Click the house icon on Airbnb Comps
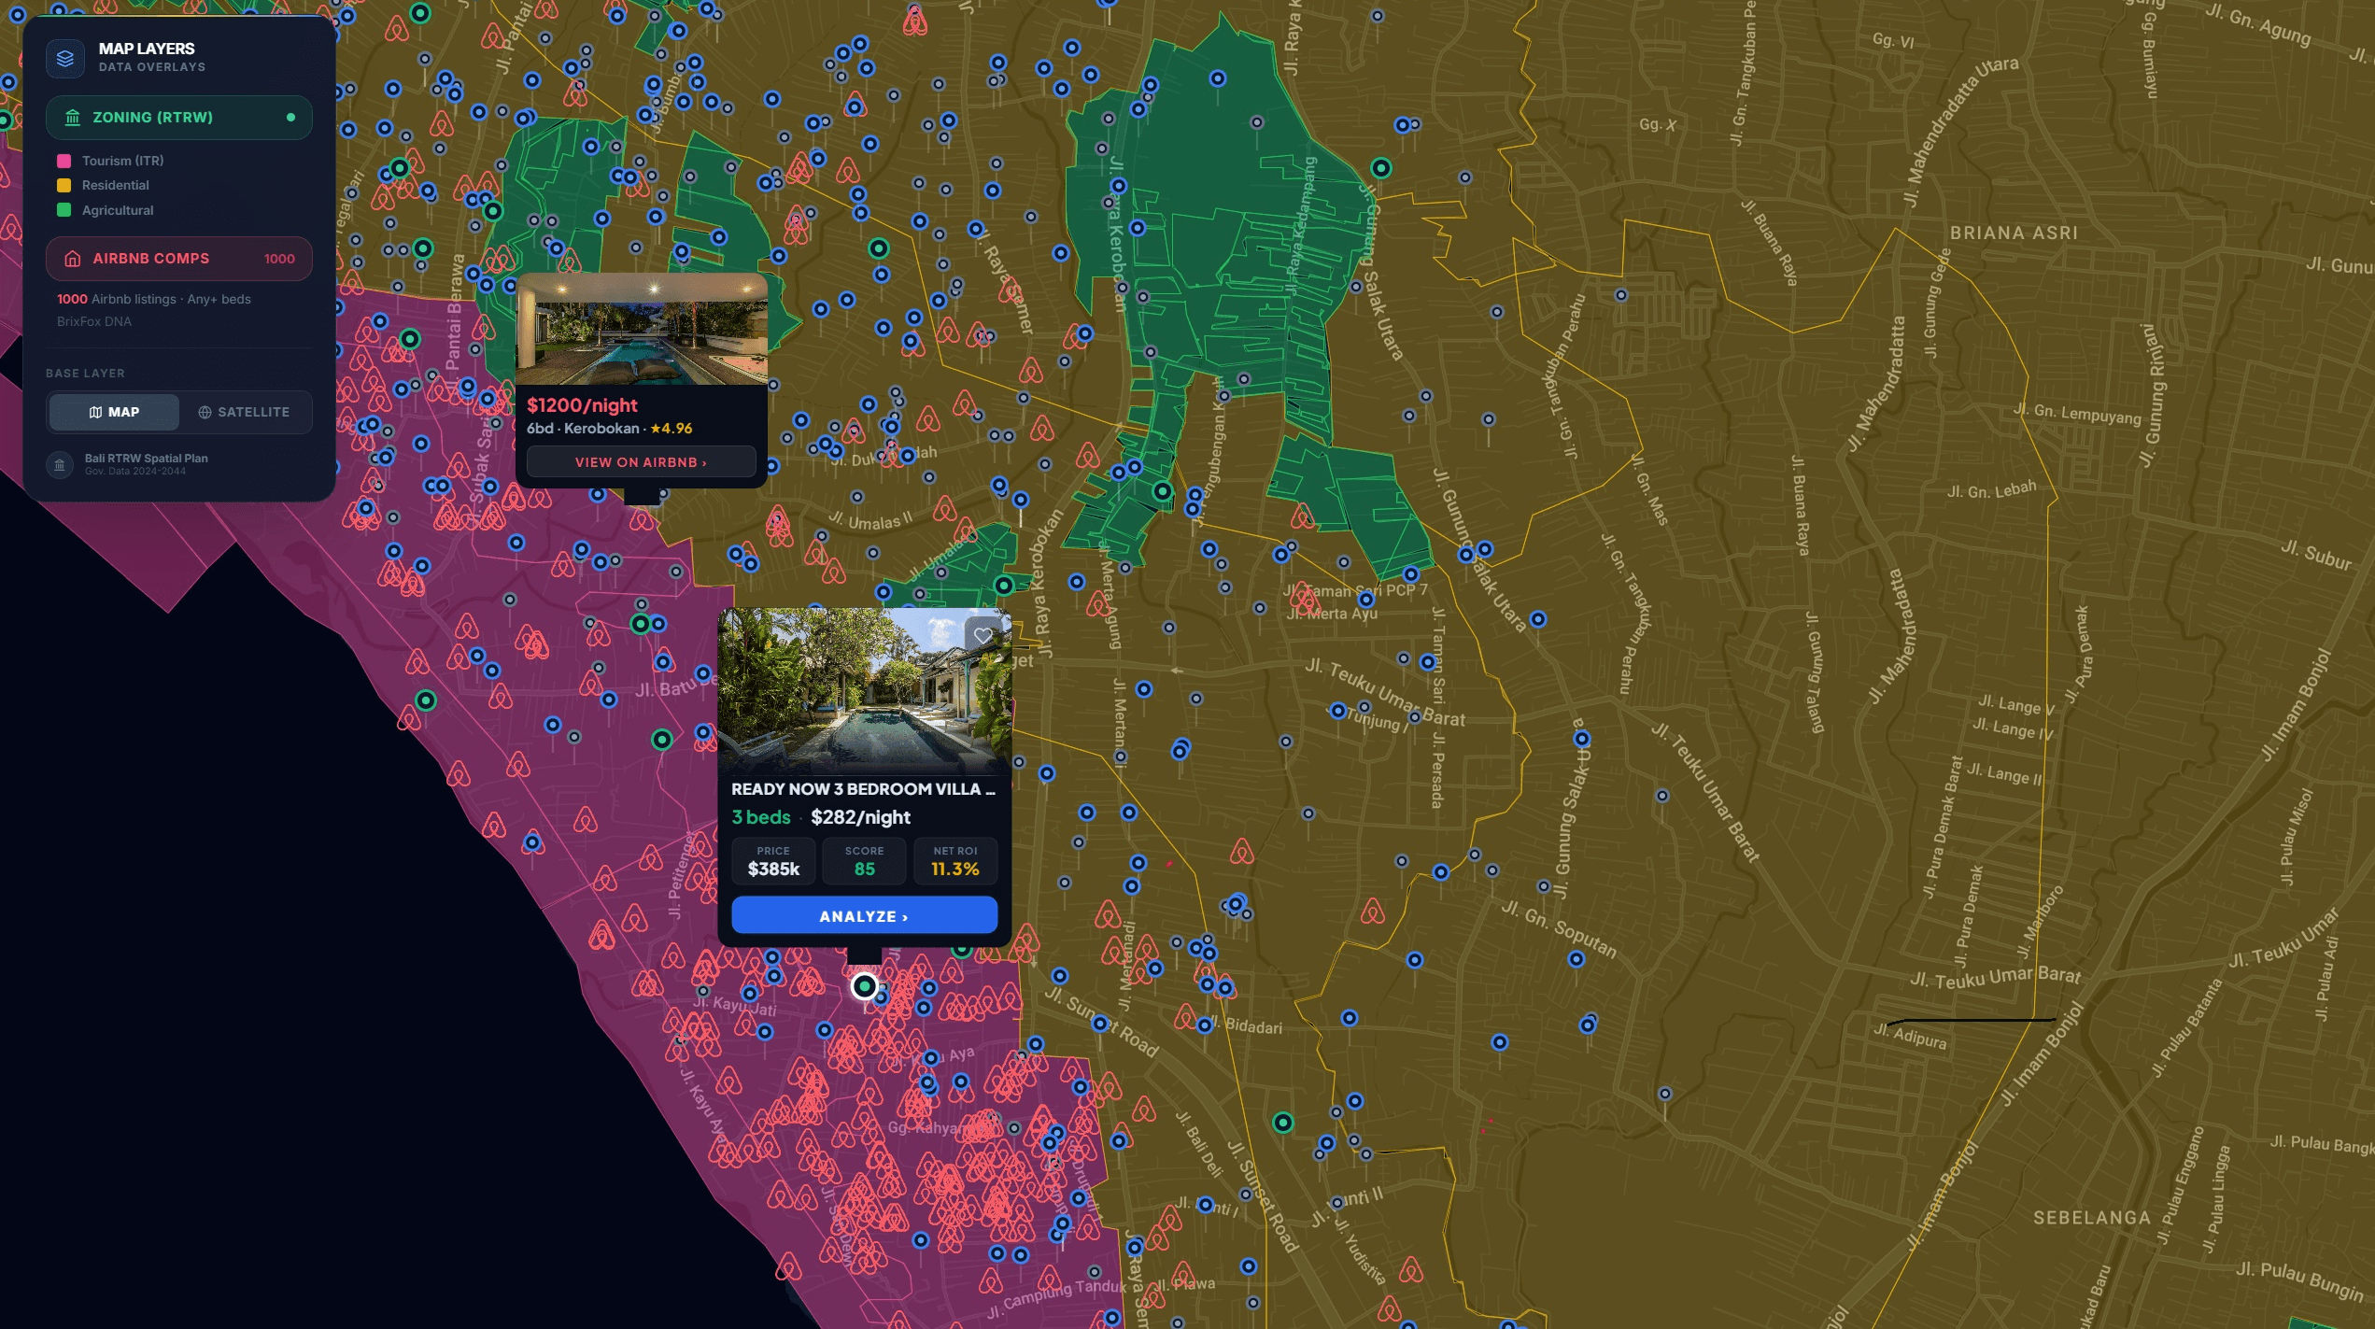 coord(72,259)
